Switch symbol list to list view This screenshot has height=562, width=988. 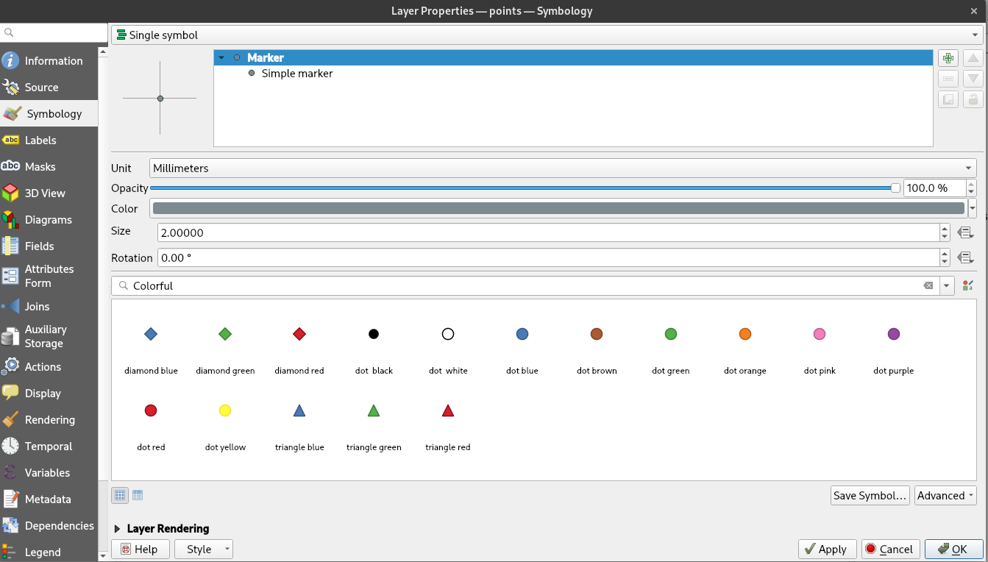tap(138, 495)
